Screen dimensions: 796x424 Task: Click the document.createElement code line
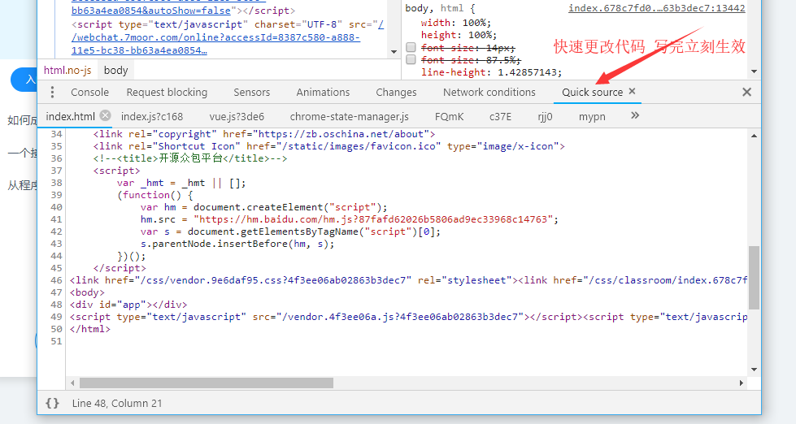click(264, 207)
